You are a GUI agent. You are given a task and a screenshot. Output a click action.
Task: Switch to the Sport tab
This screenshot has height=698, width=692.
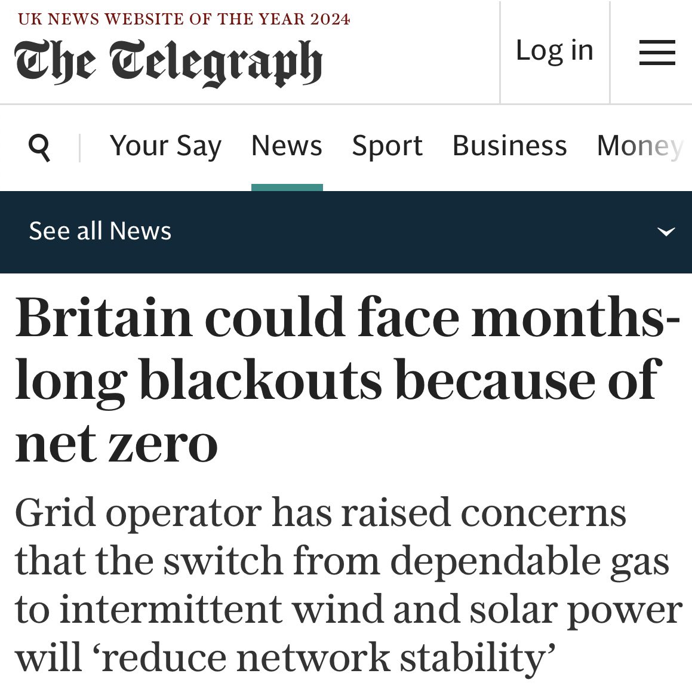click(387, 145)
